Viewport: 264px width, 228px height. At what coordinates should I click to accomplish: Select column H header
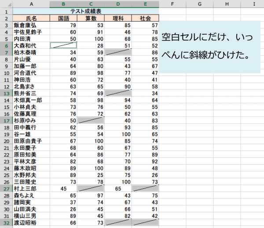[227, 4]
